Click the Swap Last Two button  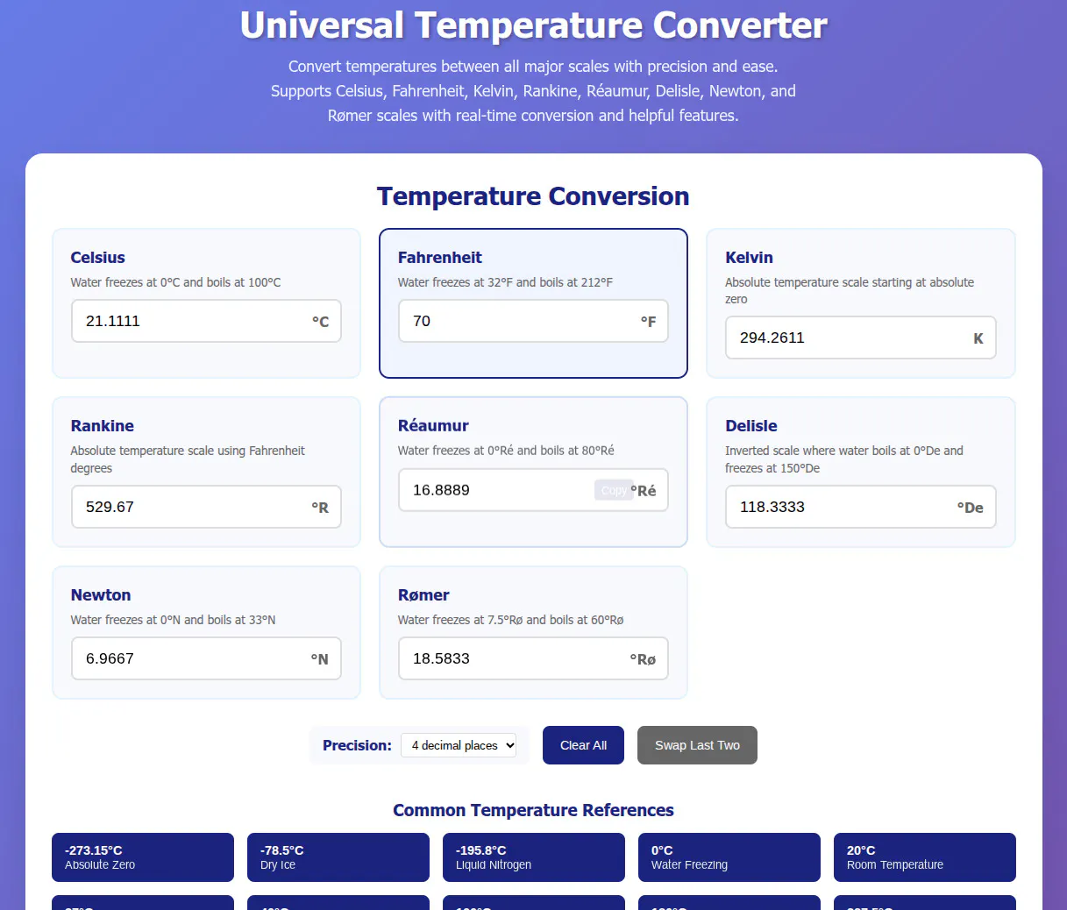coord(697,745)
